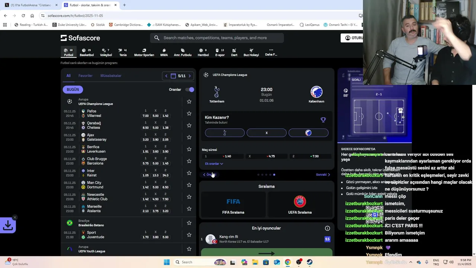
Task: Select the Dart sport icon
Action: pyautogui.click(x=234, y=52)
